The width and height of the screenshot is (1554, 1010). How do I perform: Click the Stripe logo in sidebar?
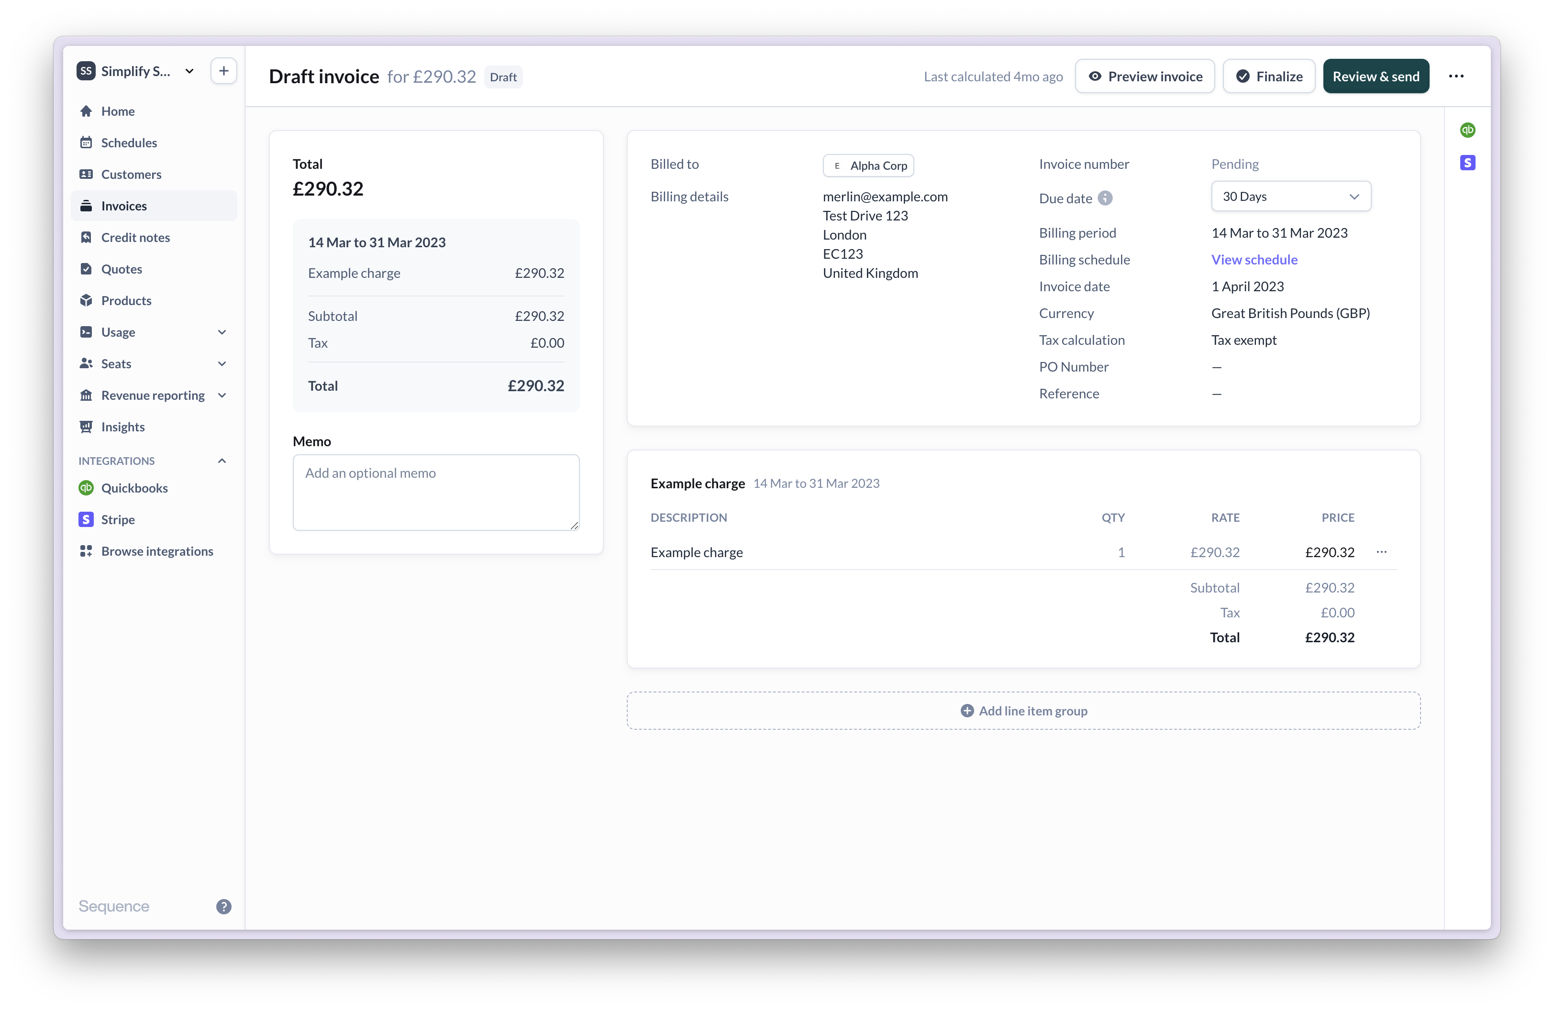point(86,519)
